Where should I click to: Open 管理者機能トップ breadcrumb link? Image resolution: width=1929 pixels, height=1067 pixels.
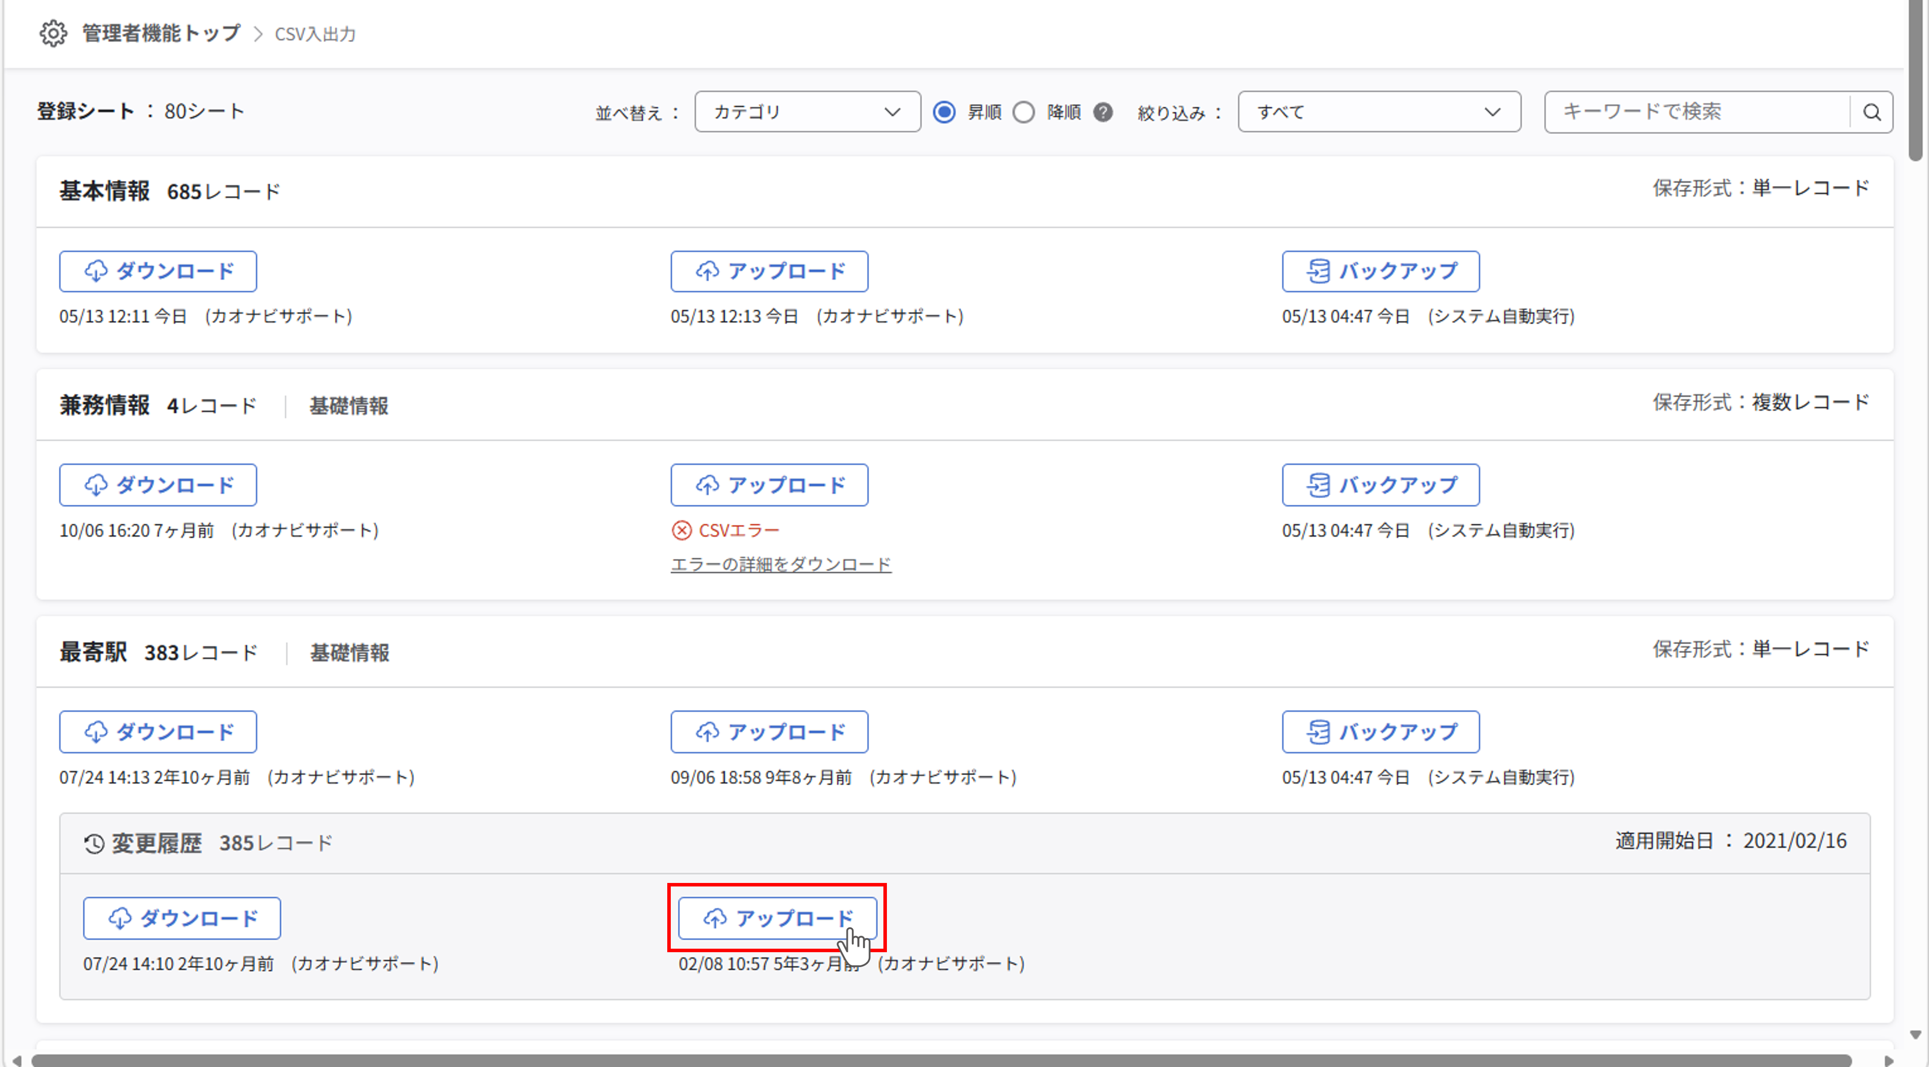[161, 34]
